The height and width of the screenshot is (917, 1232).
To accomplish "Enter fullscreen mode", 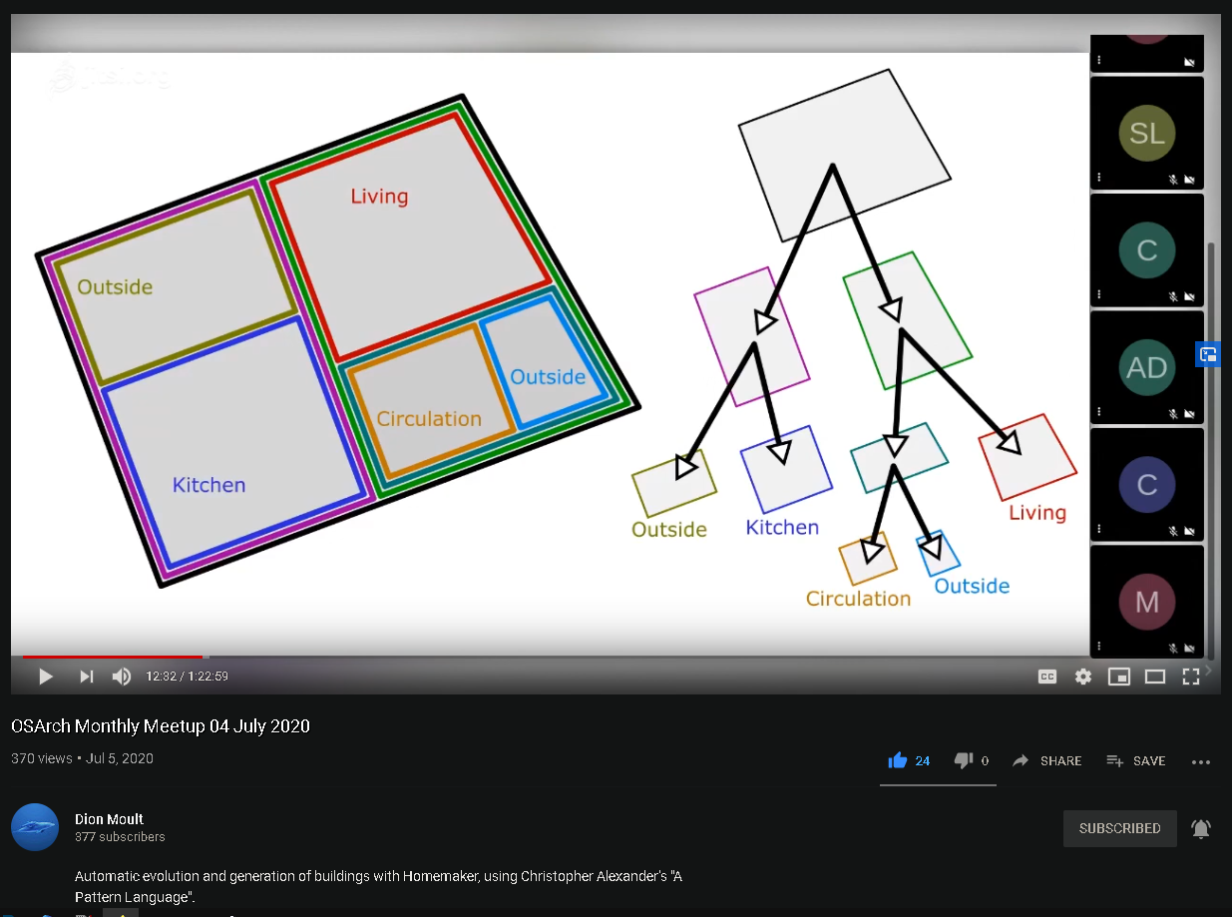I will click(1191, 677).
